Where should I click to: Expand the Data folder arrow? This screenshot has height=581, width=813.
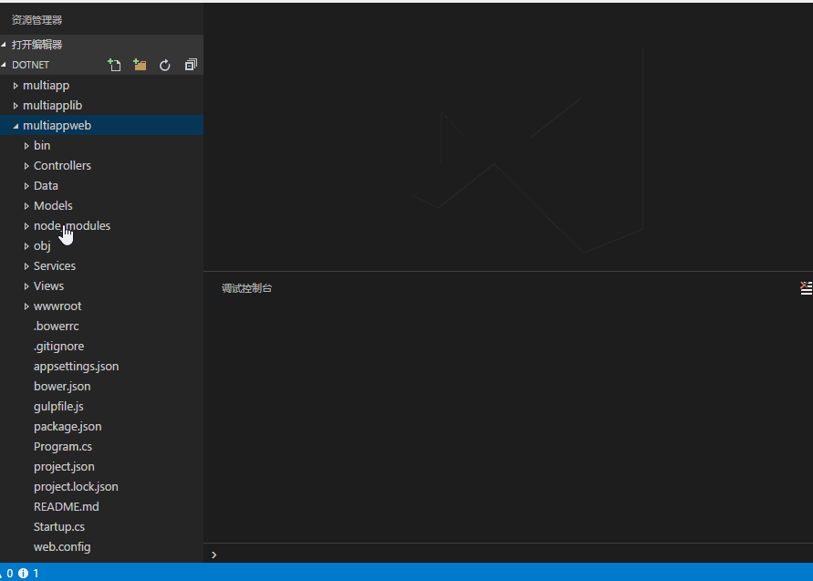click(x=26, y=186)
